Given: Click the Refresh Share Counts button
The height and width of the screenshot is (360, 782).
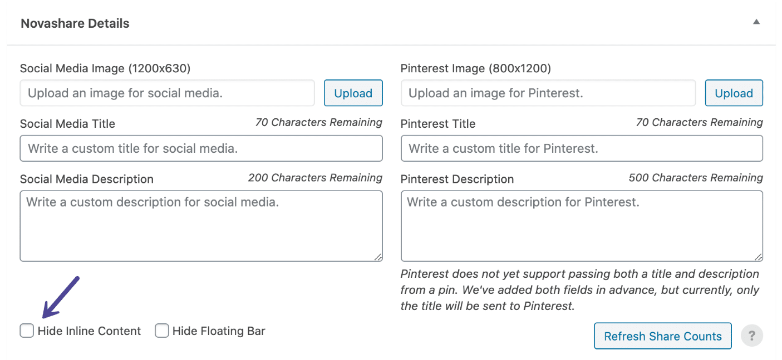Looking at the screenshot, I should [x=662, y=336].
